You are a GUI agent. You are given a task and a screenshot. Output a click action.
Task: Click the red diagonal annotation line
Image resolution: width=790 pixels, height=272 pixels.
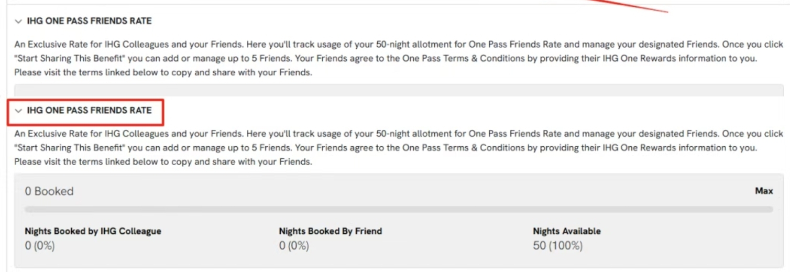629,5
